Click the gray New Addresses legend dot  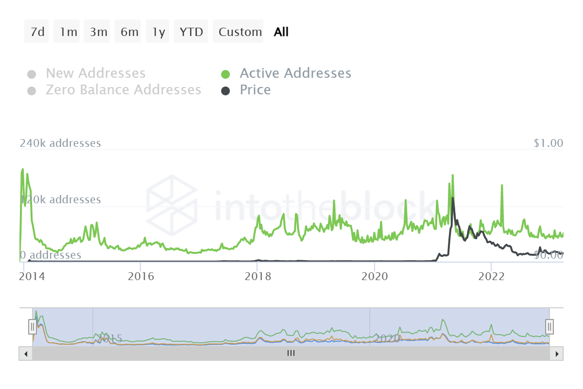click(32, 73)
